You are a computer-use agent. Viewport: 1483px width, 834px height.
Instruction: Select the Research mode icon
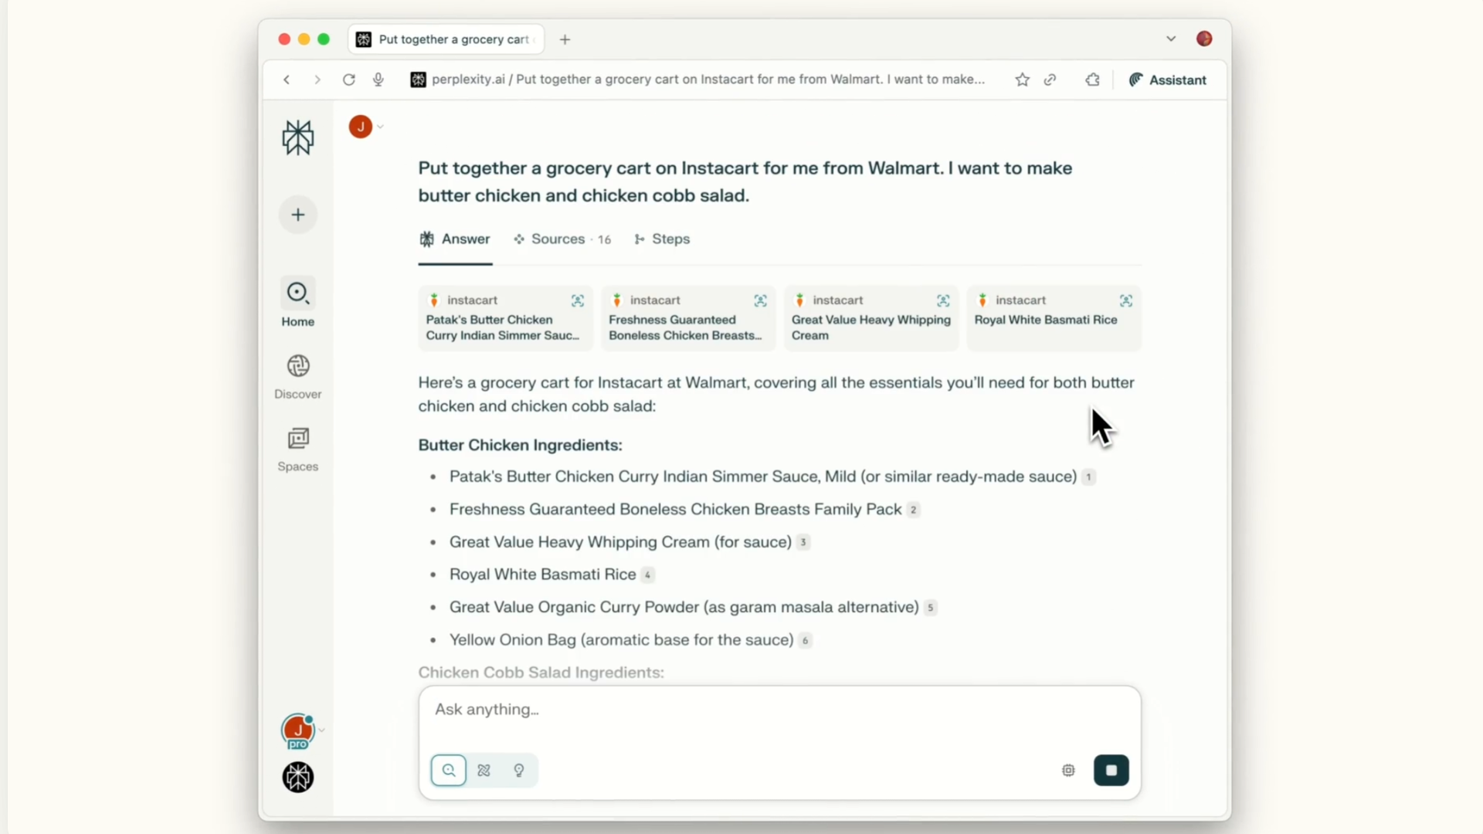(483, 770)
